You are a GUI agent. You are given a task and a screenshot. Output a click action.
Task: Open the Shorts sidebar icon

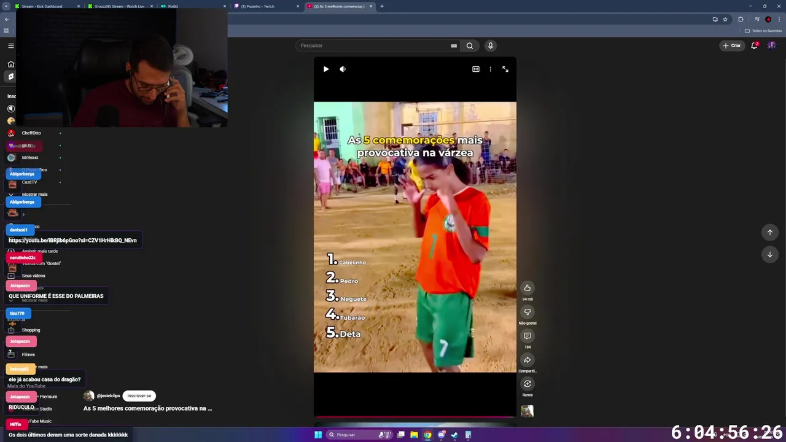[11, 77]
